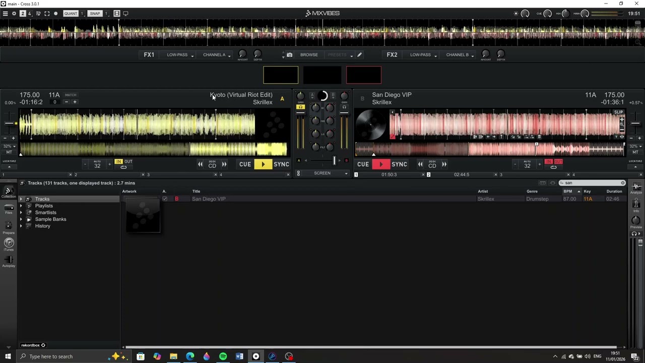Open the Info icon in right sidebar
The height and width of the screenshot is (363, 645).
tap(636, 206)
